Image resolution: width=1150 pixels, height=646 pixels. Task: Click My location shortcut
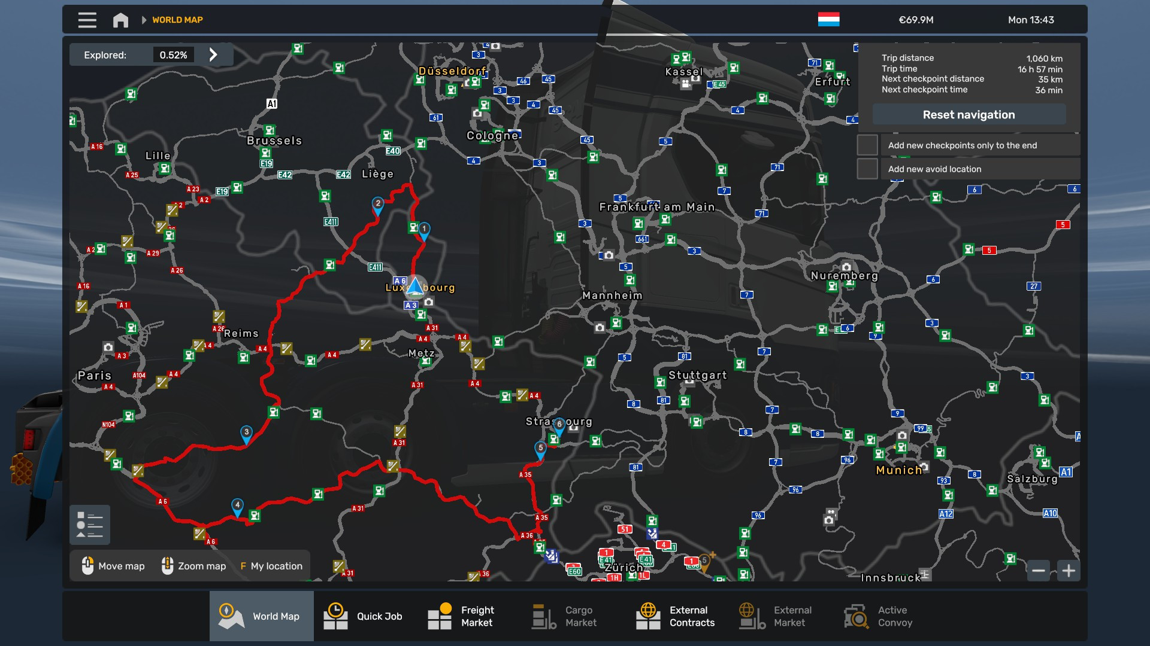click(271, 566)
